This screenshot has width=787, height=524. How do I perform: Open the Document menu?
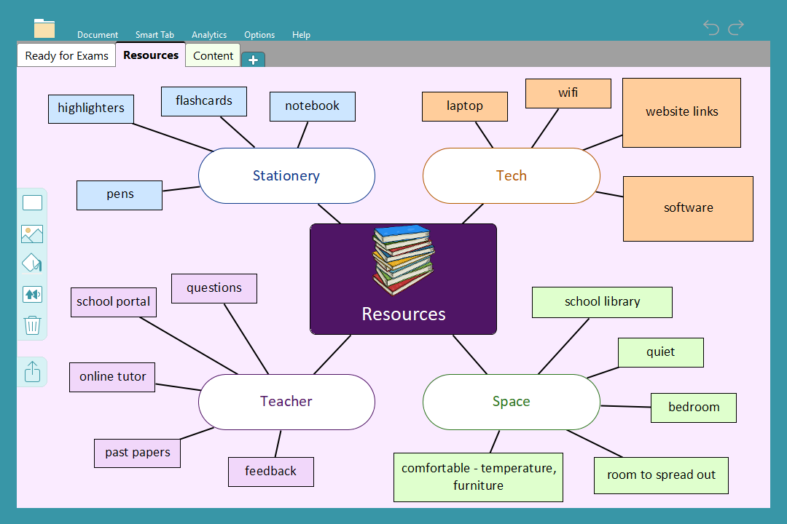(x=98, y=35)
